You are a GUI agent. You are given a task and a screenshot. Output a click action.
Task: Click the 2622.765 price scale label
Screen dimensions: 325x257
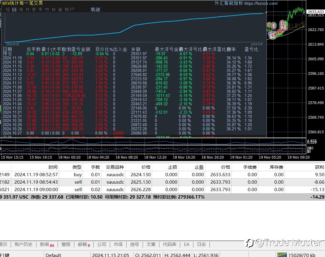[316, 30]
